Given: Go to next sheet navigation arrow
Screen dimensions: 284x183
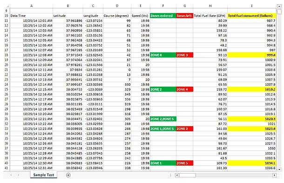Looking at the screenshot, I should point(19,175).
